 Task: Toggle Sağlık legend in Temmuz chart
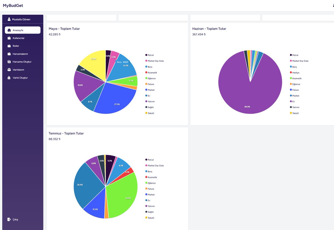click(149, 212)
